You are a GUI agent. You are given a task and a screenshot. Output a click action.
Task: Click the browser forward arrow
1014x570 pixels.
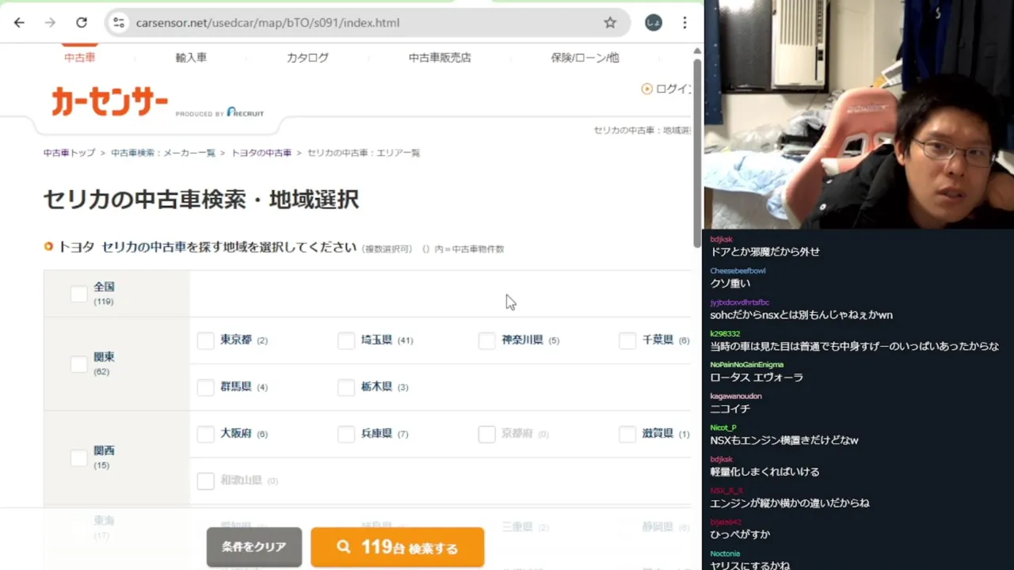coord(50,23)
